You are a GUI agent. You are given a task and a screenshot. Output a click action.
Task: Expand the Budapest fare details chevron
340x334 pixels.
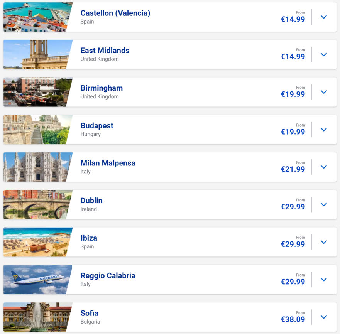pos(323,130)
